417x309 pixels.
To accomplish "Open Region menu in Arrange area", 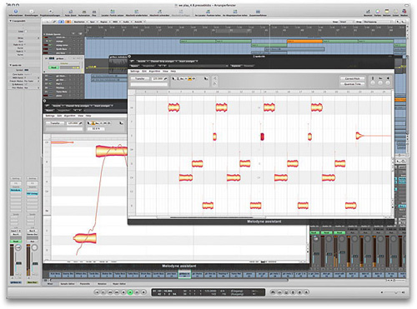I will [x=104, y=22].
